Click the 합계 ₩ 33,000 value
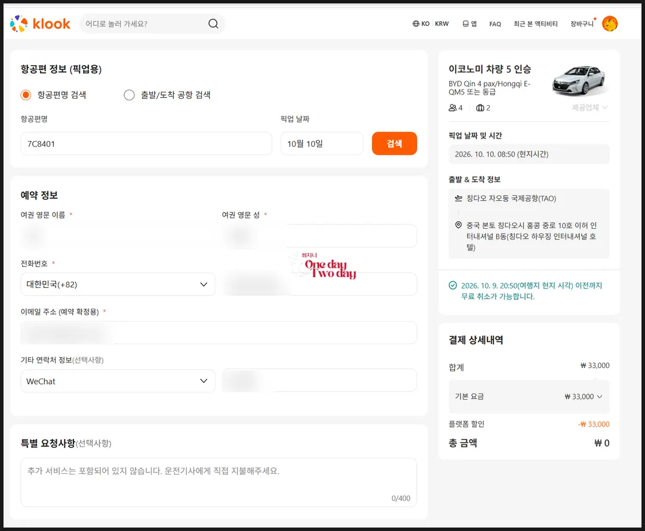This screenshot has height=531, width=645. click(595, 366)
